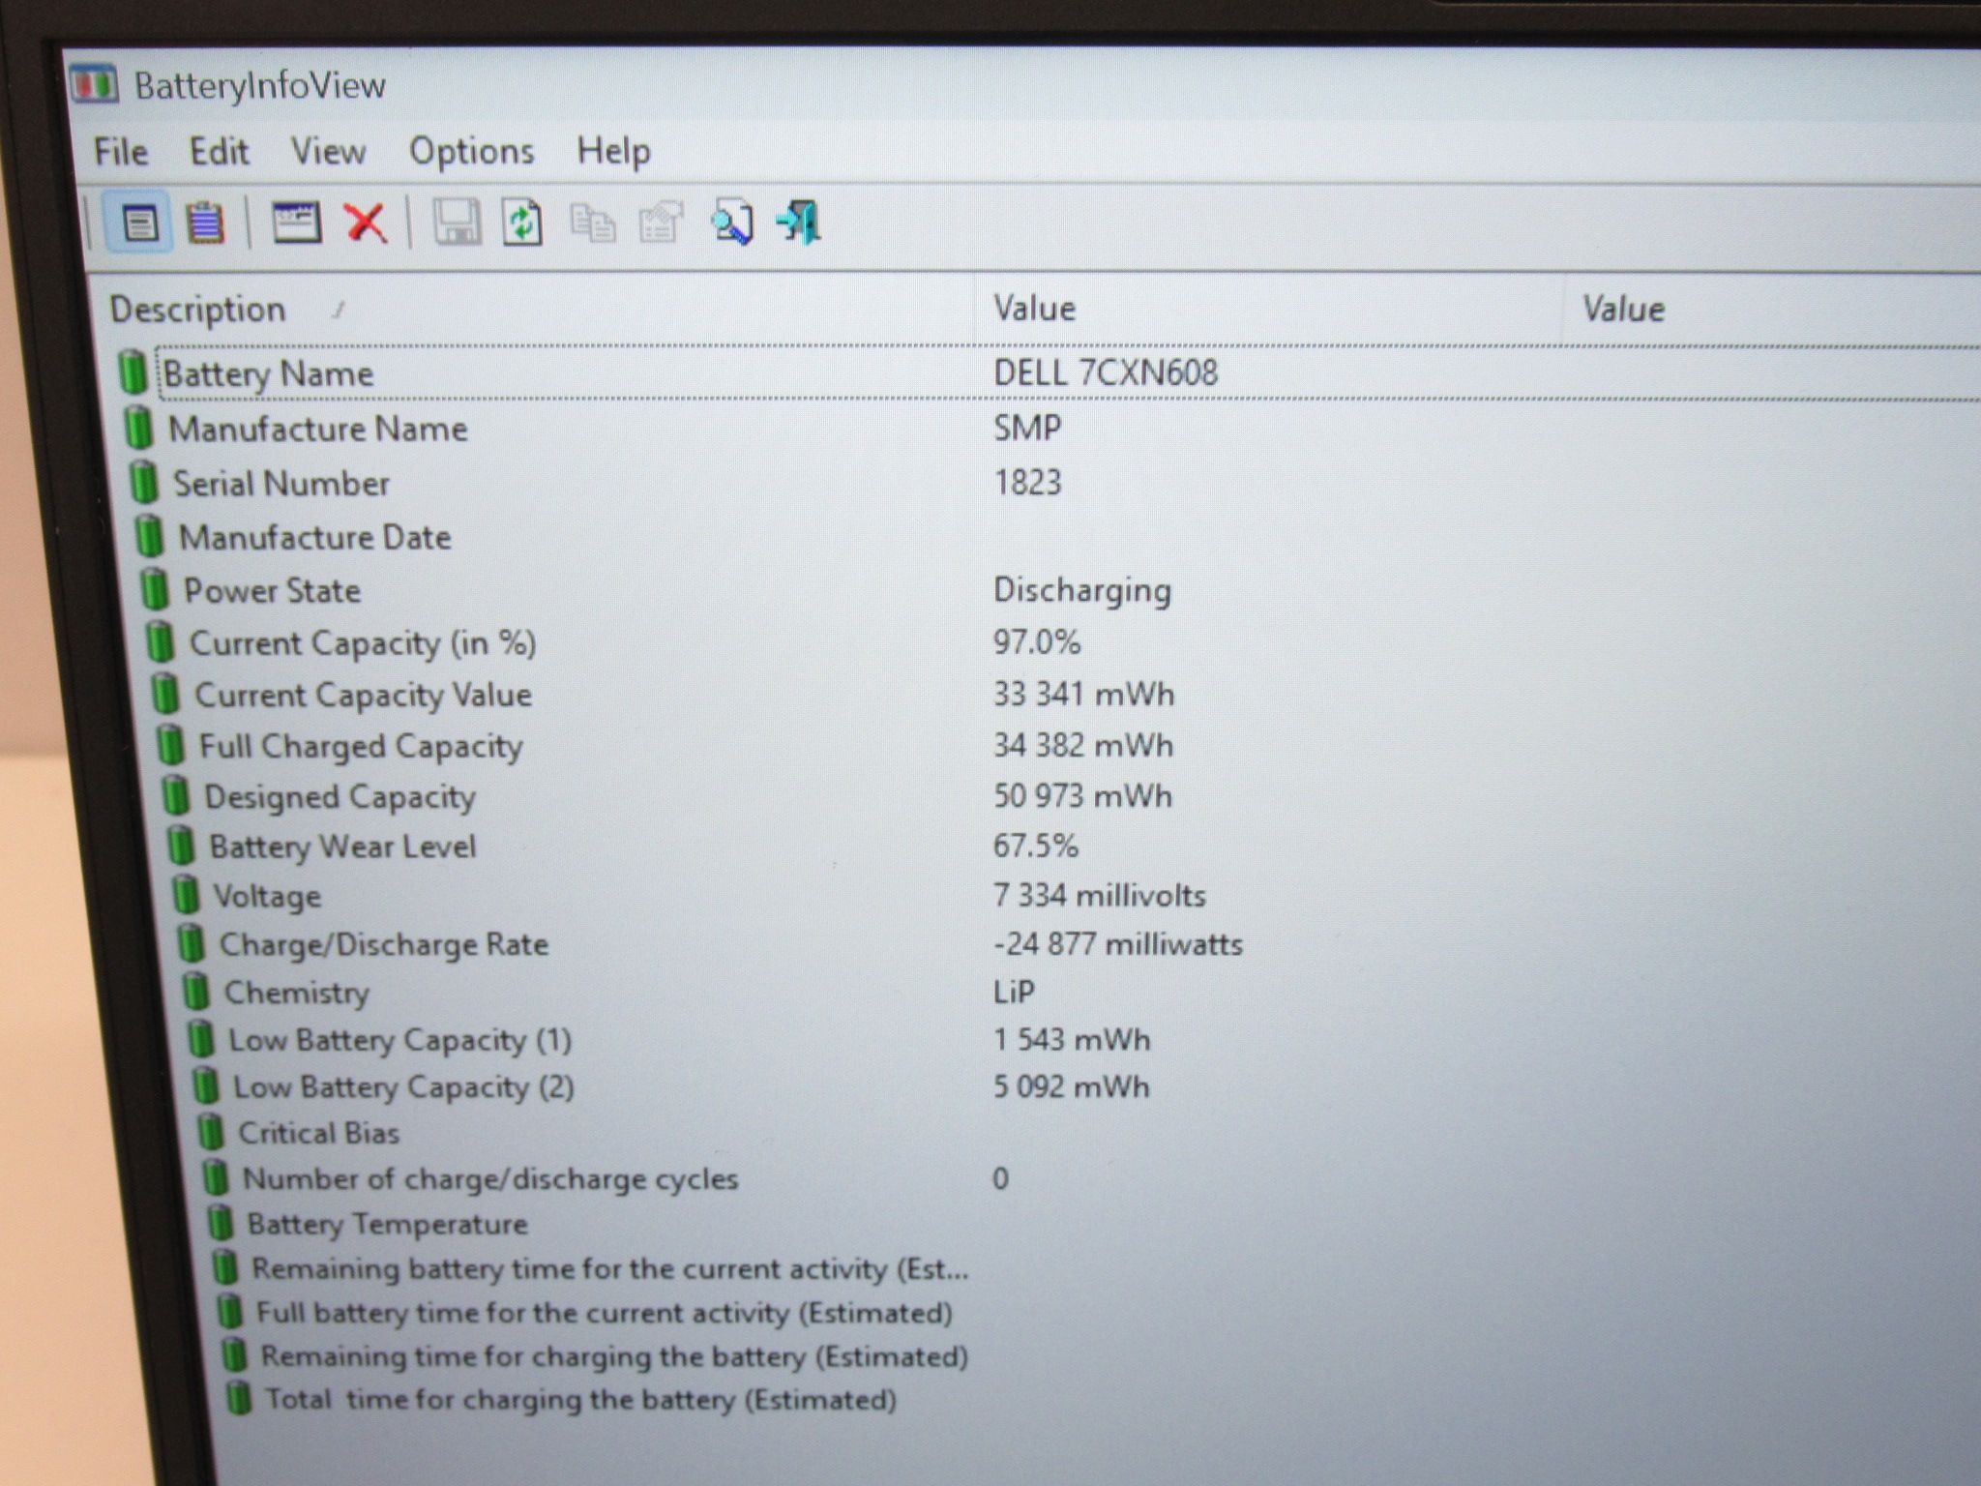Open the Options menu

pos(471,152)
